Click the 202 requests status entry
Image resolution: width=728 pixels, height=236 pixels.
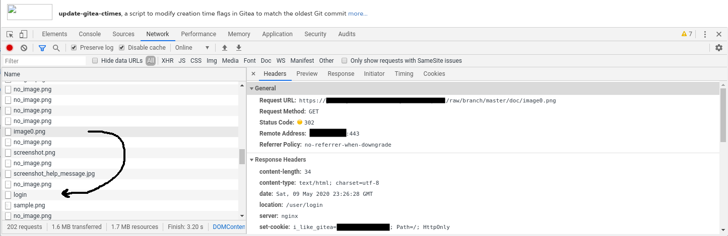25,227
